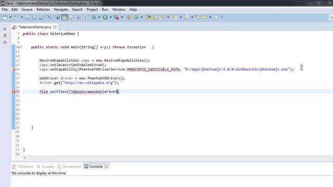
Task: Open the Project menu
Action: (92, 9)
